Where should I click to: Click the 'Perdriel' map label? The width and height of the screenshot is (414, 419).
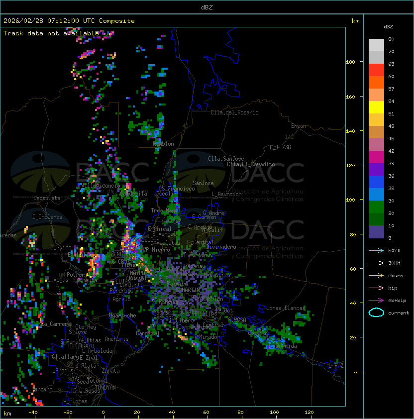[x=121, y=290]
